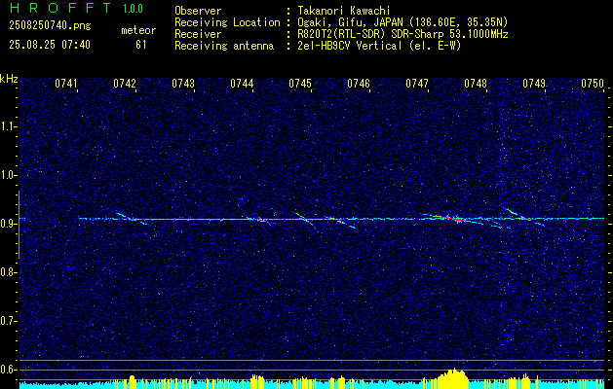The width and height of the screenshot is (613, 389).
Task: Click the 0.9 kHz axis label
Action: (x=8, y=224)
